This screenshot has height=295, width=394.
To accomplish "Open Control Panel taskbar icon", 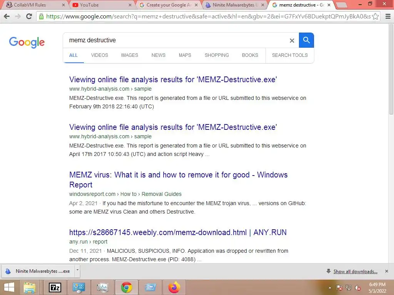I will coord(78,287).
